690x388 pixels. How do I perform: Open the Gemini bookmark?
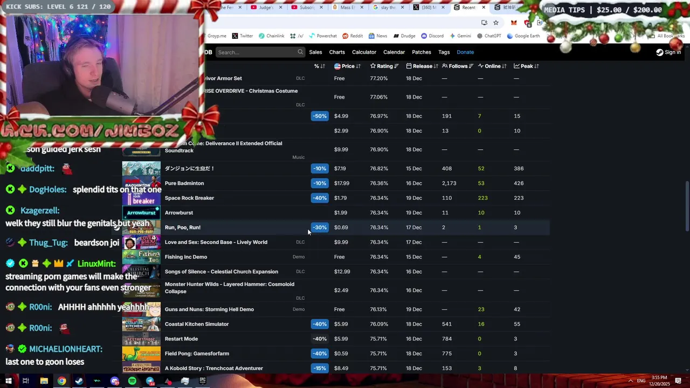pyautogui.click(x=460, y=36)
